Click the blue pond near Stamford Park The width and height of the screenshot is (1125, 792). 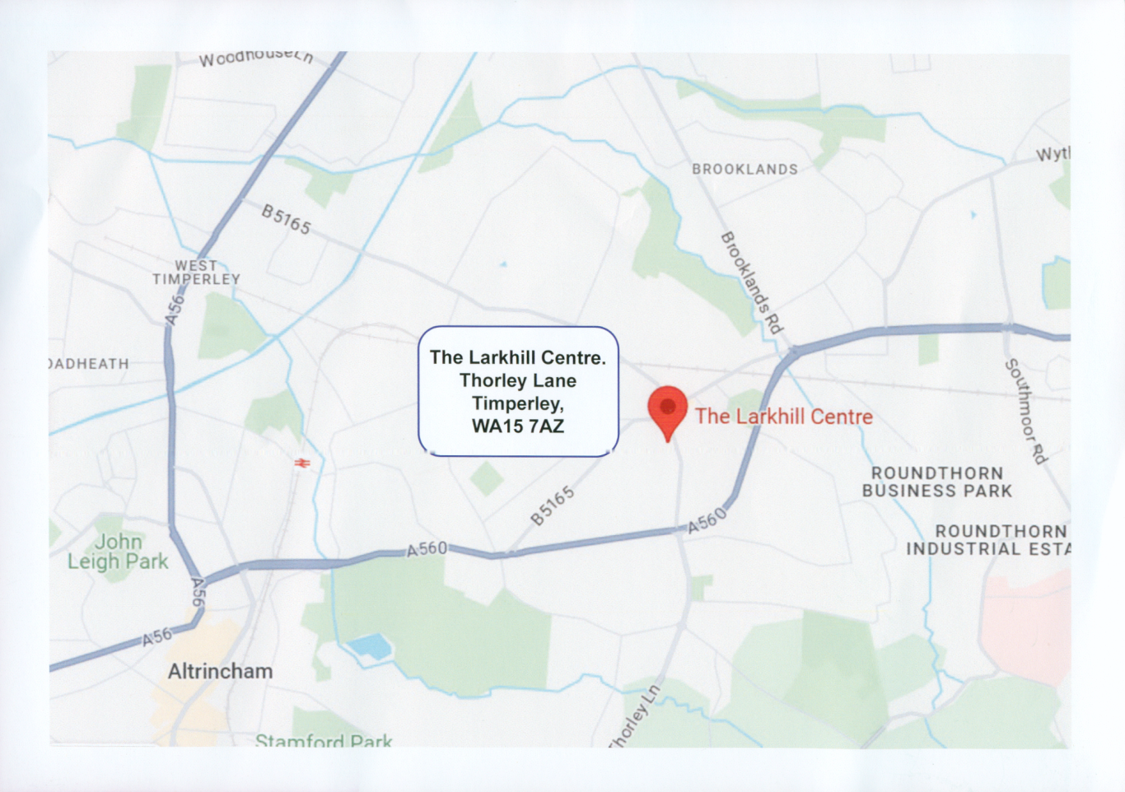[x=369, y=646]
